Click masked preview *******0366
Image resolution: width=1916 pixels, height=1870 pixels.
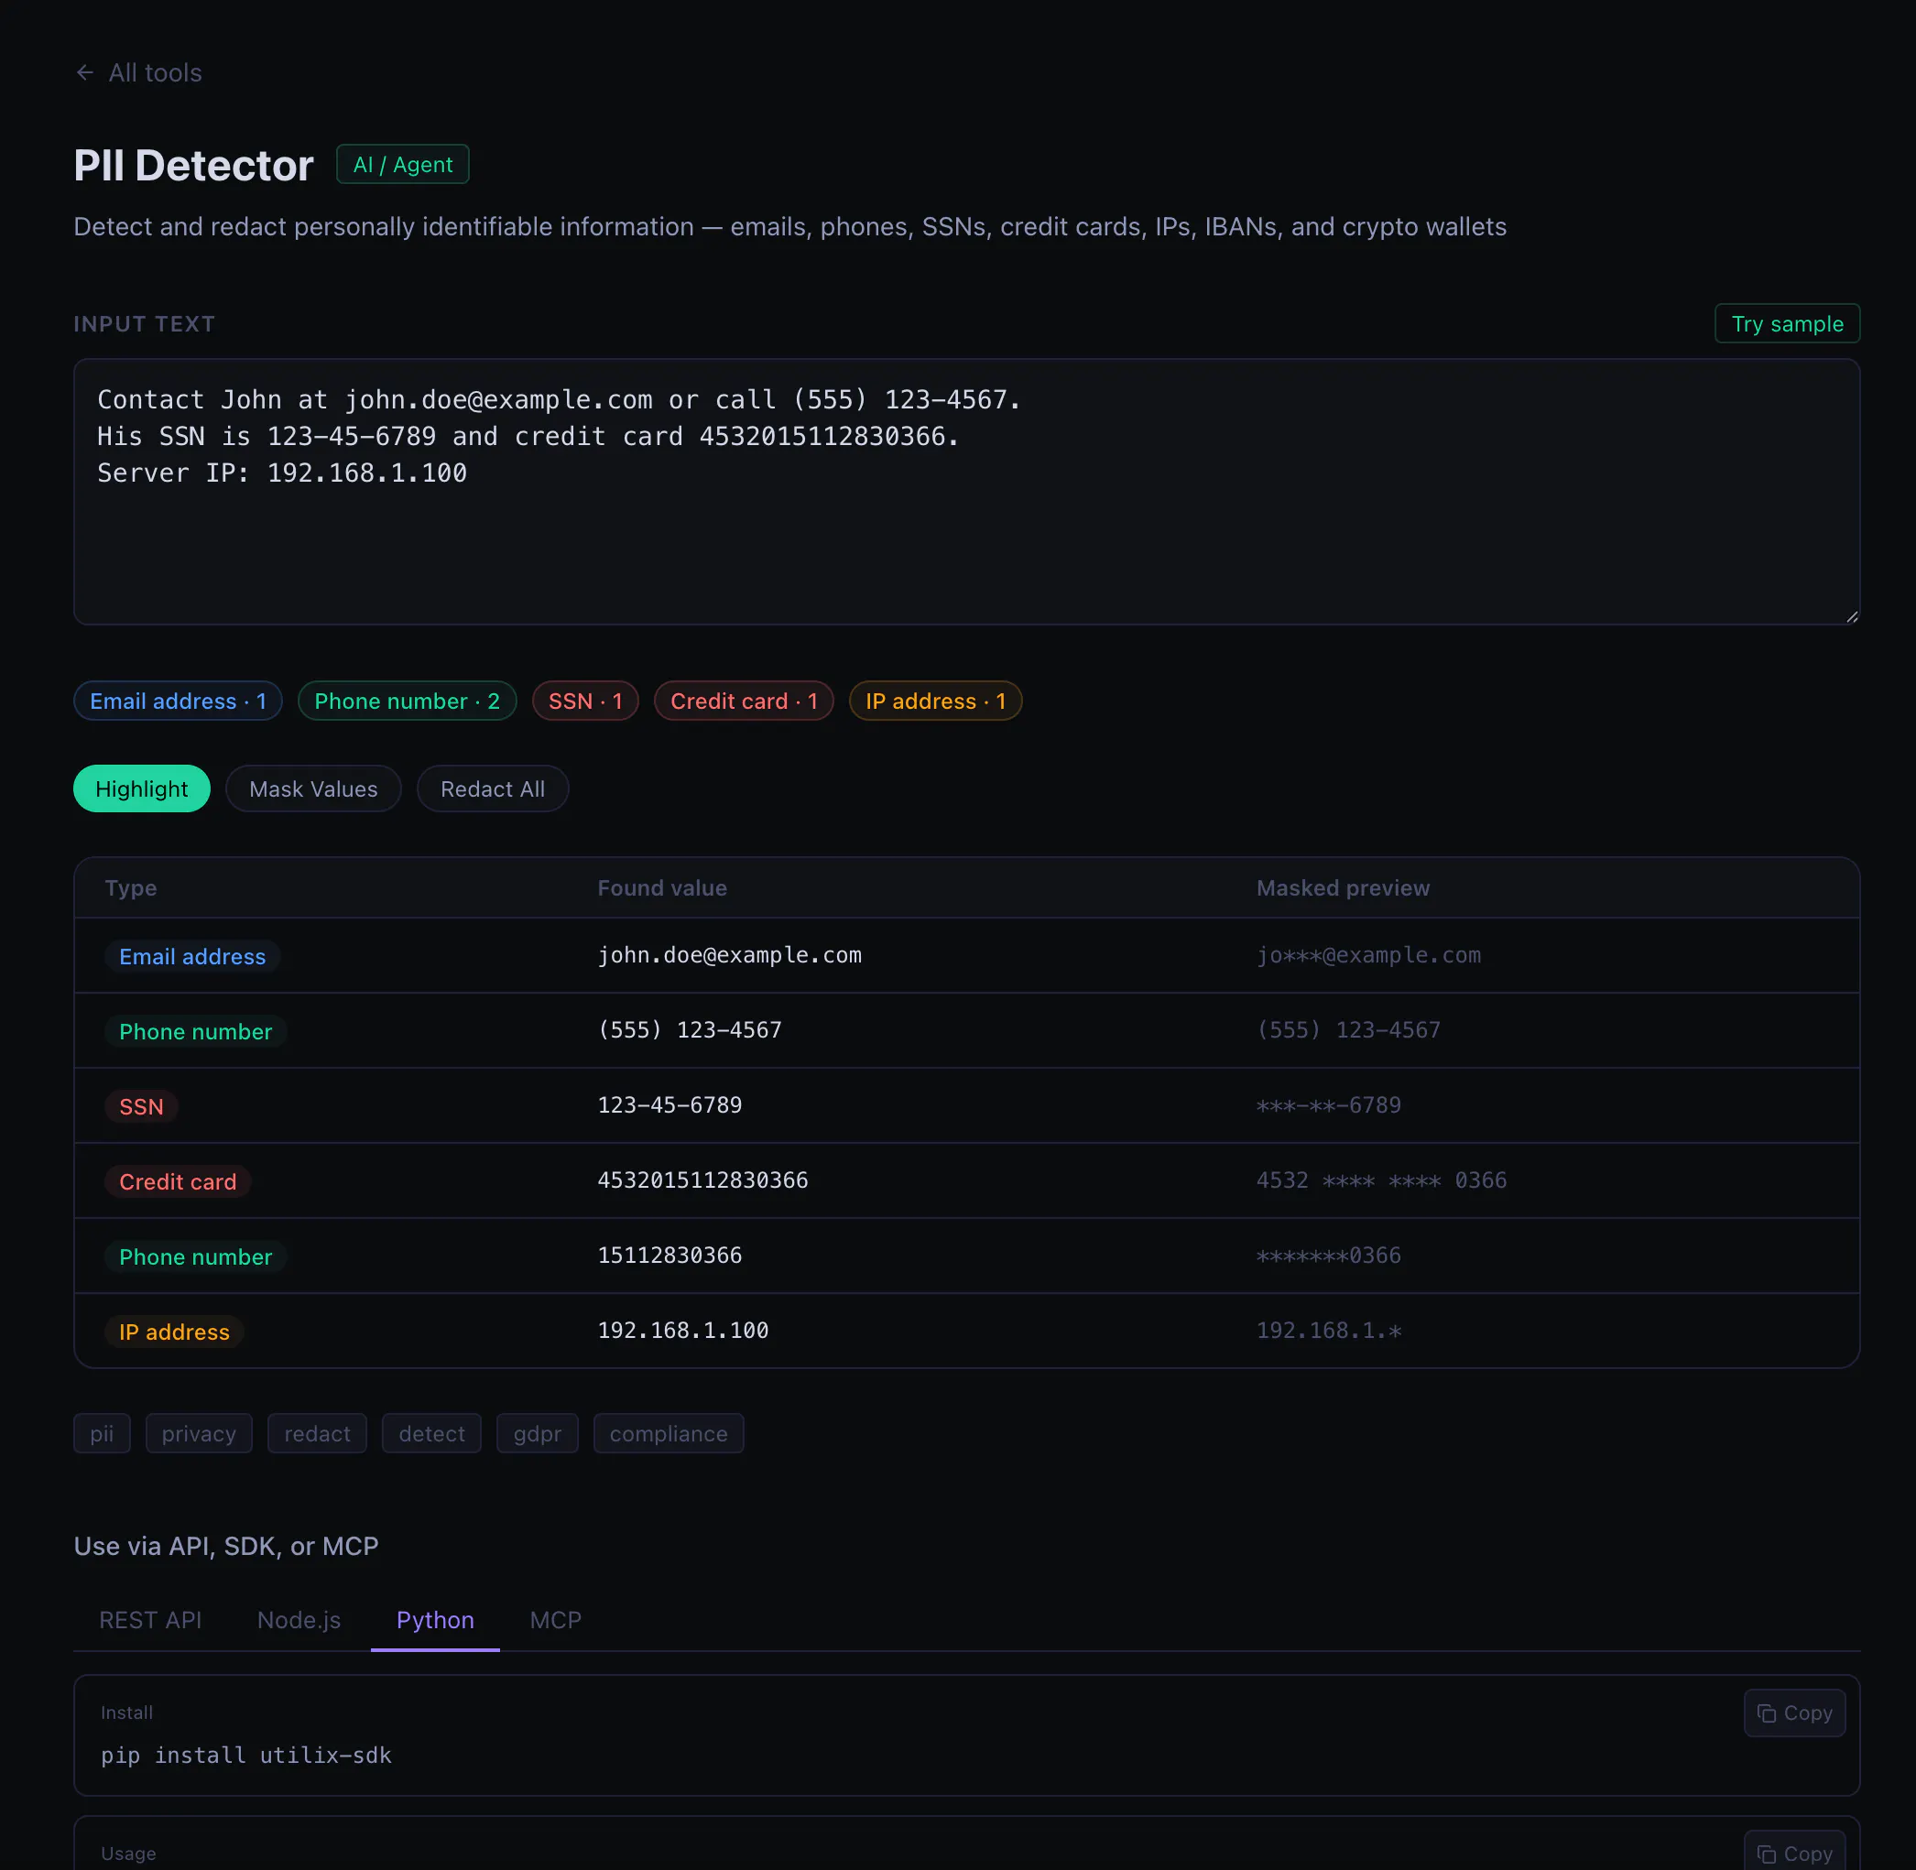coord(1329,1256)
